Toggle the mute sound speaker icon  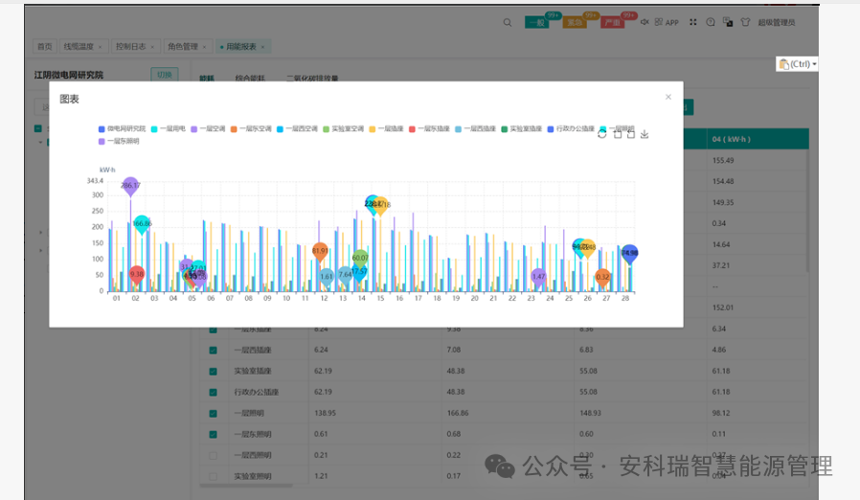tap(645, 22)
